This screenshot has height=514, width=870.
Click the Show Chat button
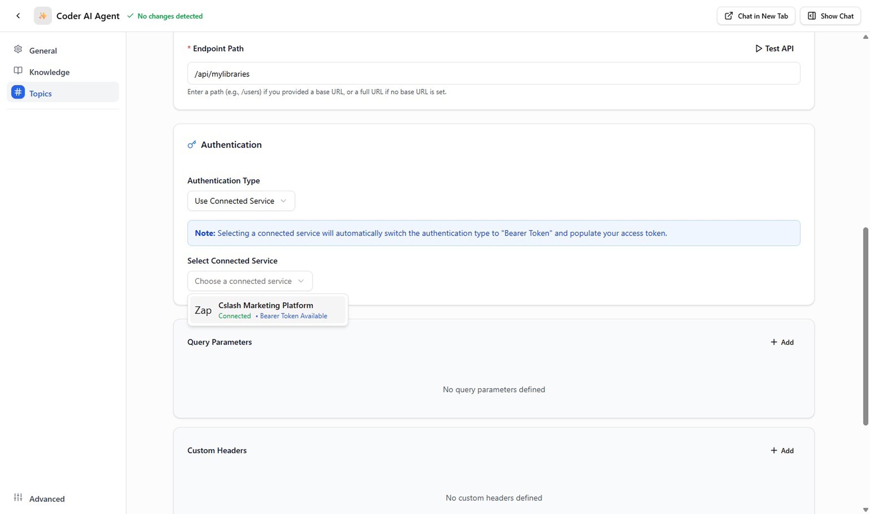click(830, 16)
